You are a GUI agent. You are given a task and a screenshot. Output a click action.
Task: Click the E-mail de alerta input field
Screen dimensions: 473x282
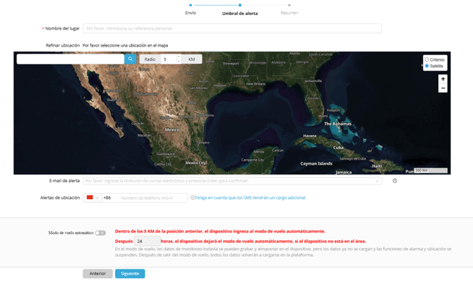coord(232,181)
